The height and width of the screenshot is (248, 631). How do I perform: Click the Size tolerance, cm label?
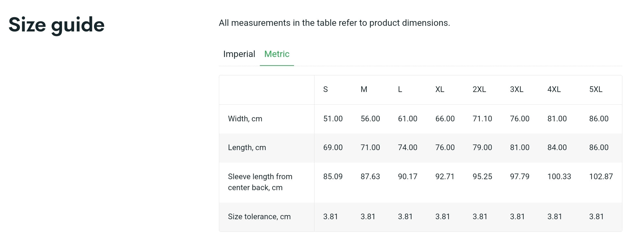[x=259, y=217]
